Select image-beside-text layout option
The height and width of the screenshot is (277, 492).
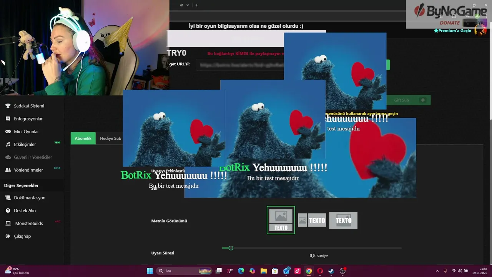pos(312,220)
